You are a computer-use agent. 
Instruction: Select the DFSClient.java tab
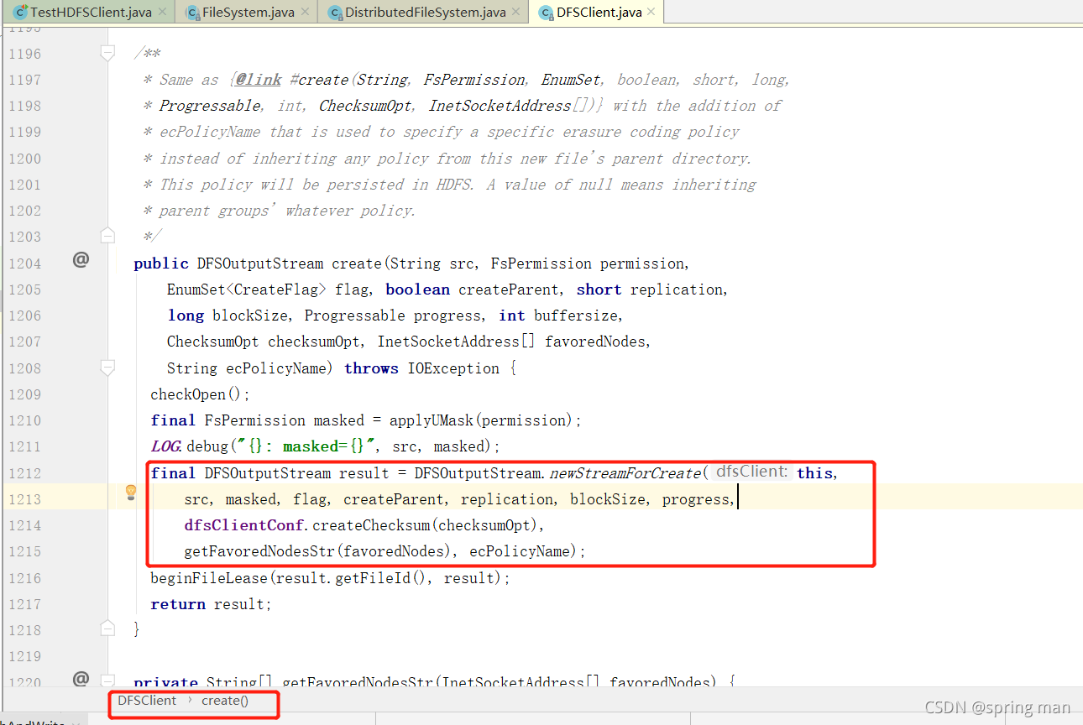click(599, 12)
